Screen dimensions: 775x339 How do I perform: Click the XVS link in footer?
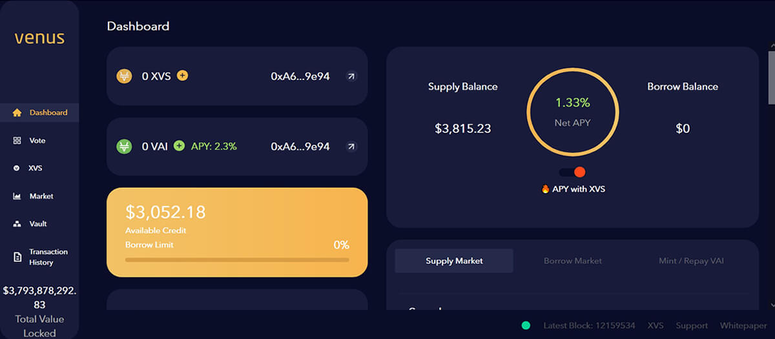coord(656,325)
